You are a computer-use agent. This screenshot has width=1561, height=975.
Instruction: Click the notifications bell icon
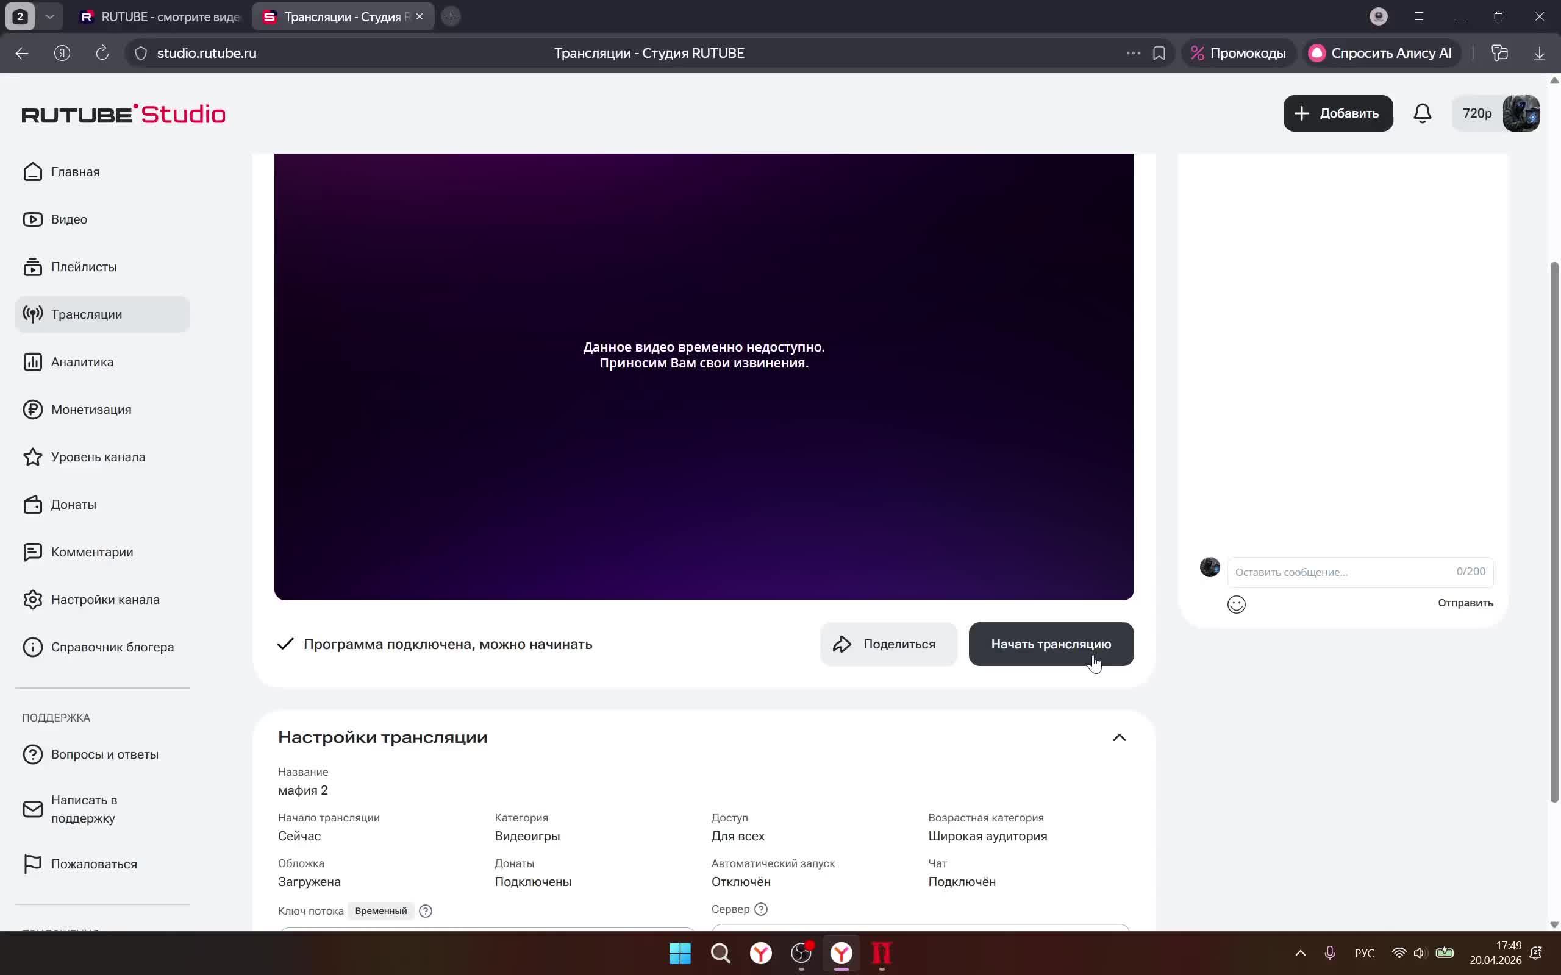click(1422, 113)
